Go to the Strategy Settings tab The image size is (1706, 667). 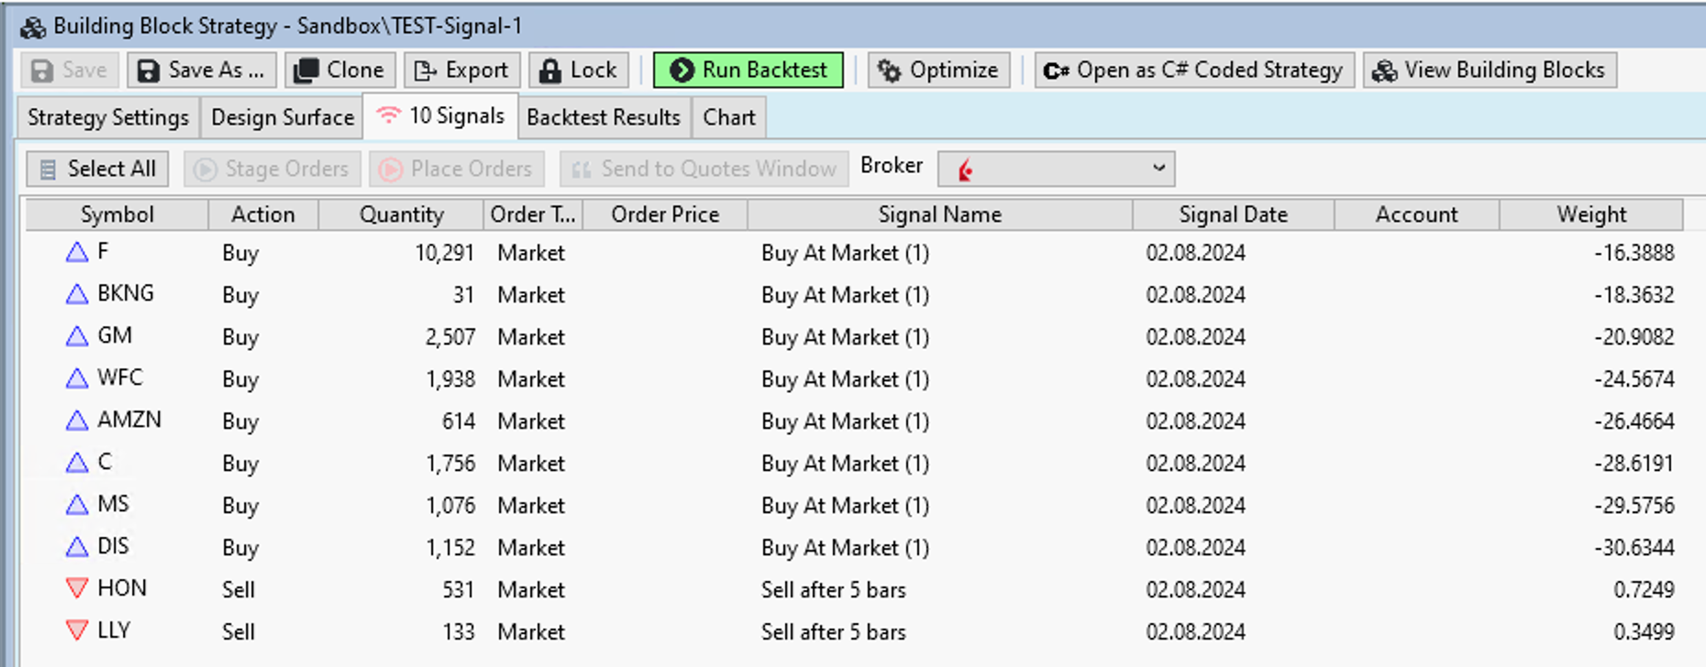tap(107, 117)
